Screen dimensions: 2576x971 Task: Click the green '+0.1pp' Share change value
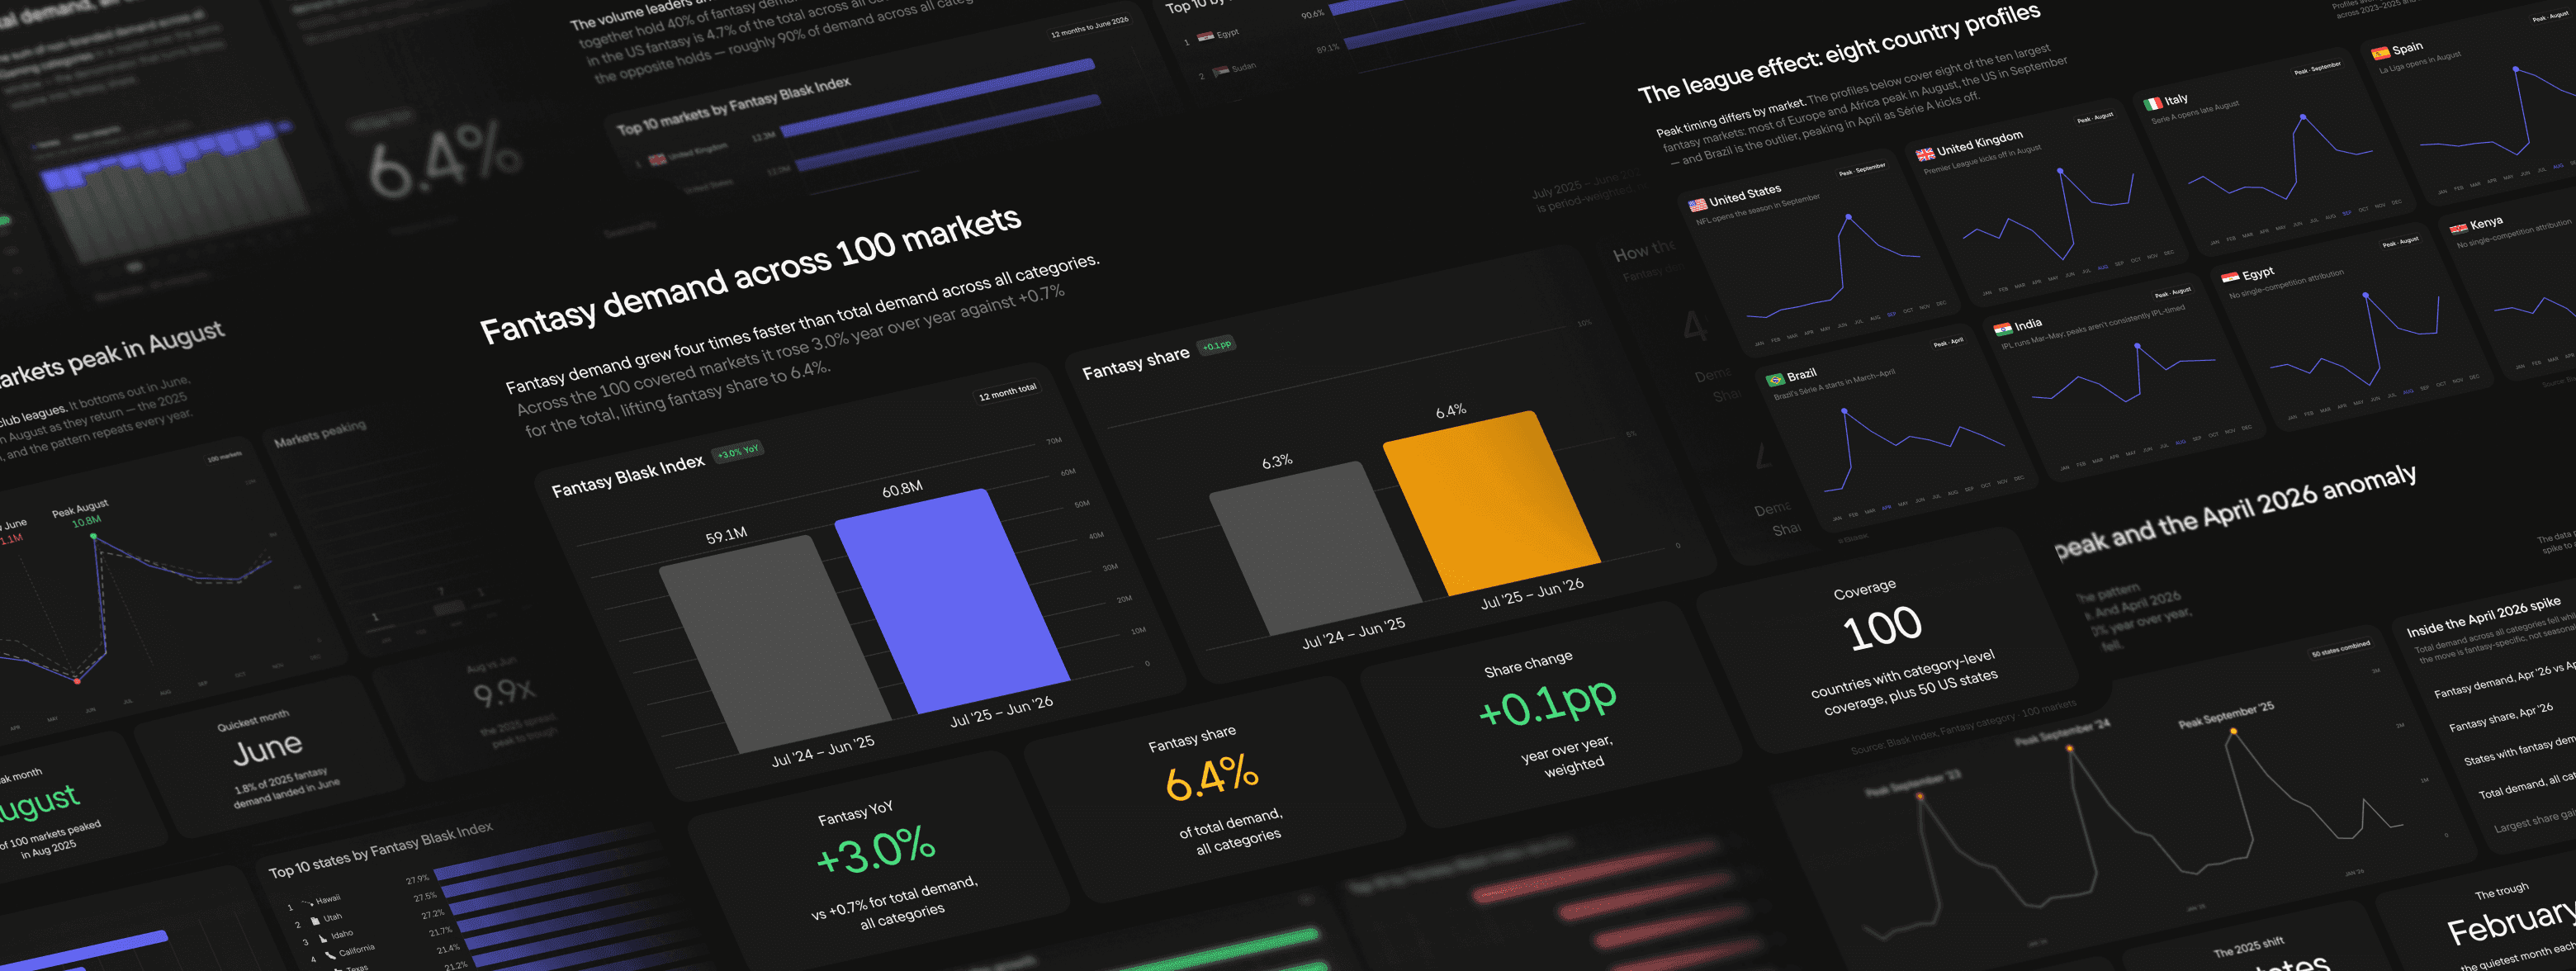(x=1547, y=703)
